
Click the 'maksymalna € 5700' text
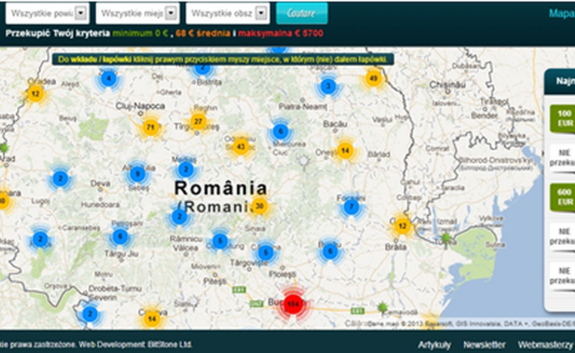(x=280, y=34)
